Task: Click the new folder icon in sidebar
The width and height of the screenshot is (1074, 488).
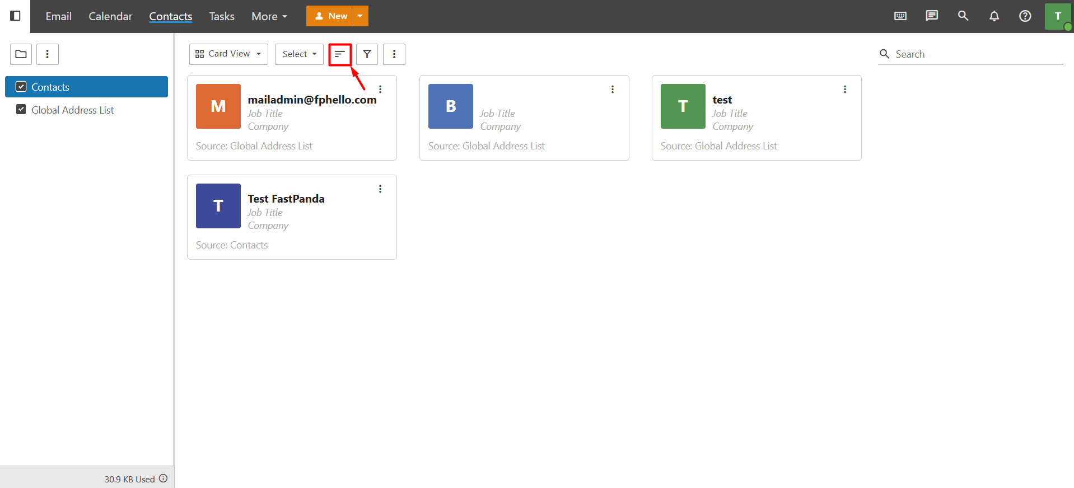Action: click(21, 54)
